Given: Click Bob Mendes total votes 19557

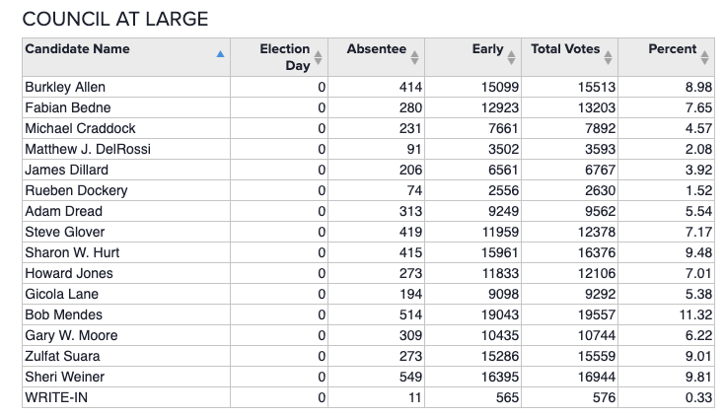Looking at the screenshot, I should [596, 314].
